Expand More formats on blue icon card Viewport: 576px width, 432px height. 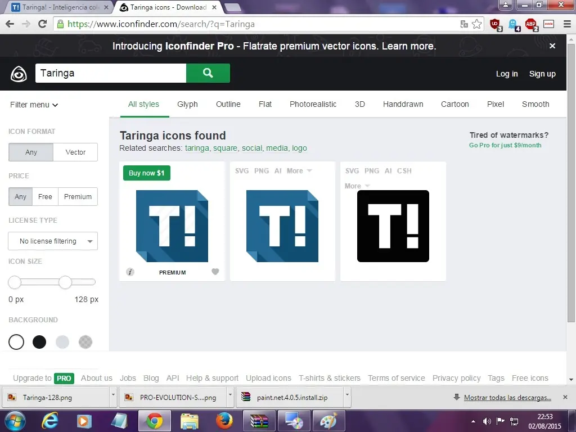[x=299, y=171]
